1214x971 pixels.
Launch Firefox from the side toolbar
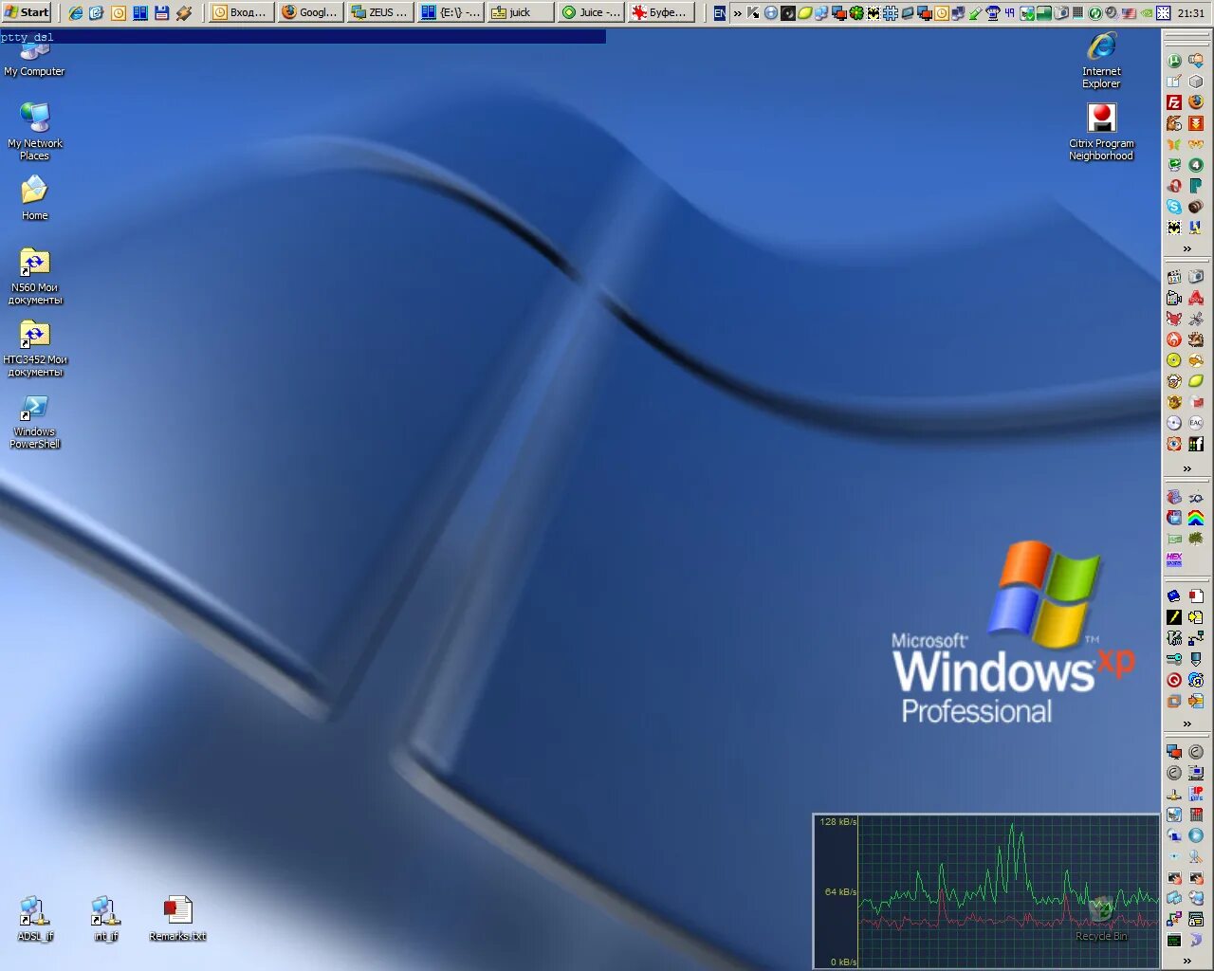click(1196, 101)
